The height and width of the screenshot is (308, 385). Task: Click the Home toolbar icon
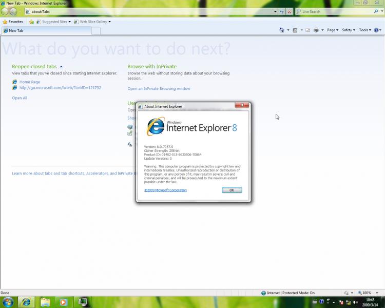282,30
